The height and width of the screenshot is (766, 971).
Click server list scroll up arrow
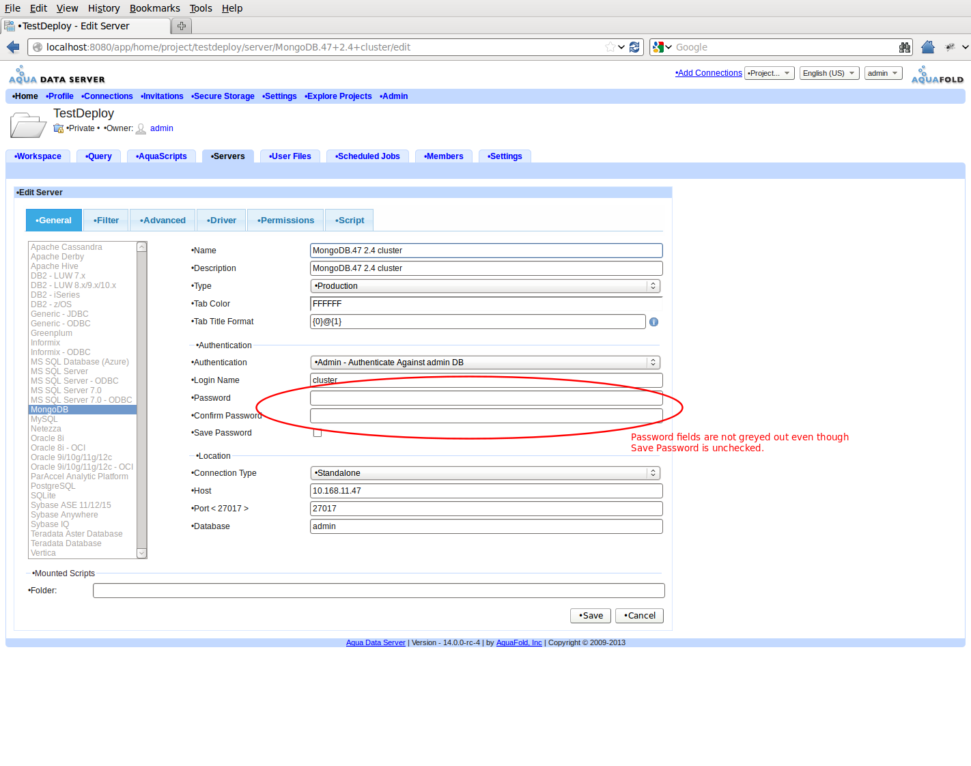[x=141, y=246]
